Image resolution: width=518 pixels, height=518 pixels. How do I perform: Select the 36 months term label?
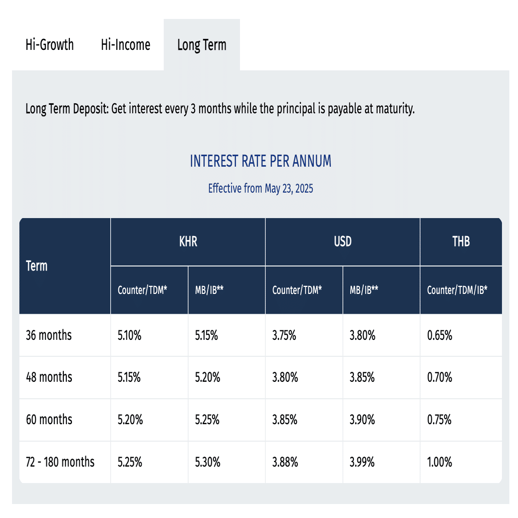point(49,335)
